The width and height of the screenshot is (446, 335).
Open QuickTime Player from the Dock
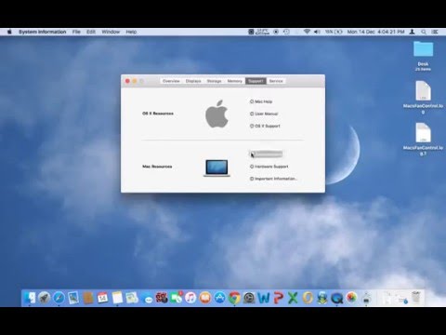click(336, 298)
